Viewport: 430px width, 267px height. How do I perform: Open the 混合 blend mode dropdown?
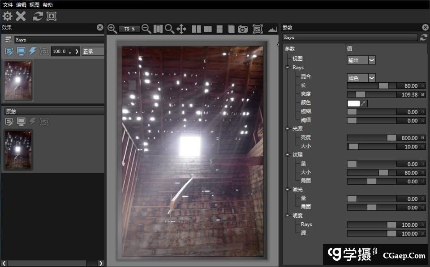tap(361, 78)
